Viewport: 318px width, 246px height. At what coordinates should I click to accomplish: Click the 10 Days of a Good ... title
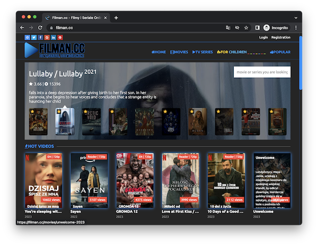tap(226, 212)
